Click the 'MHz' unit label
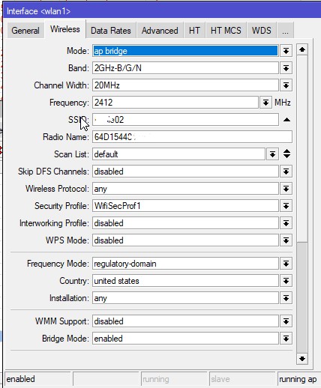This screenshot has height=388, width=321. point(283,103)
